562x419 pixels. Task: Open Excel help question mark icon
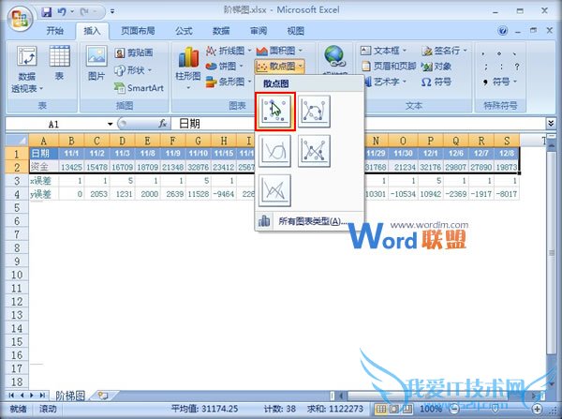pos(502,31)
